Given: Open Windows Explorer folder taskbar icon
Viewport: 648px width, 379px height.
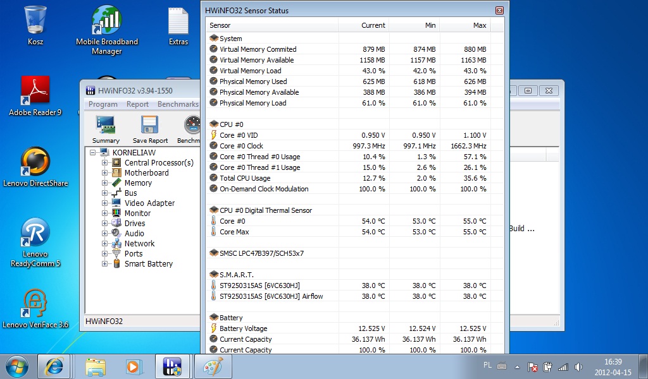Looking at the screenshot, I should pos(96,366).
